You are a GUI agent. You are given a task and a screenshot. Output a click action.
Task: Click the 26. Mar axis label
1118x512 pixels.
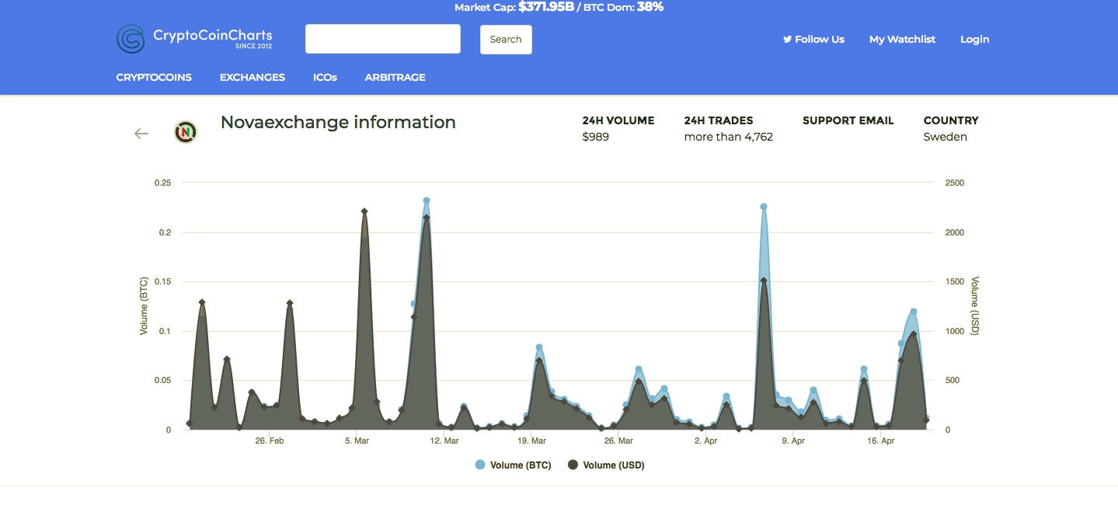click(619, 441)
